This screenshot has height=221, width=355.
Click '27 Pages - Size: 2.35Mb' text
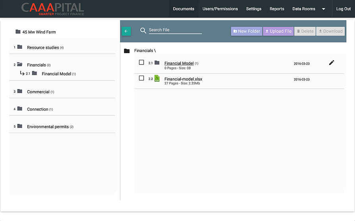pos(182,83)
